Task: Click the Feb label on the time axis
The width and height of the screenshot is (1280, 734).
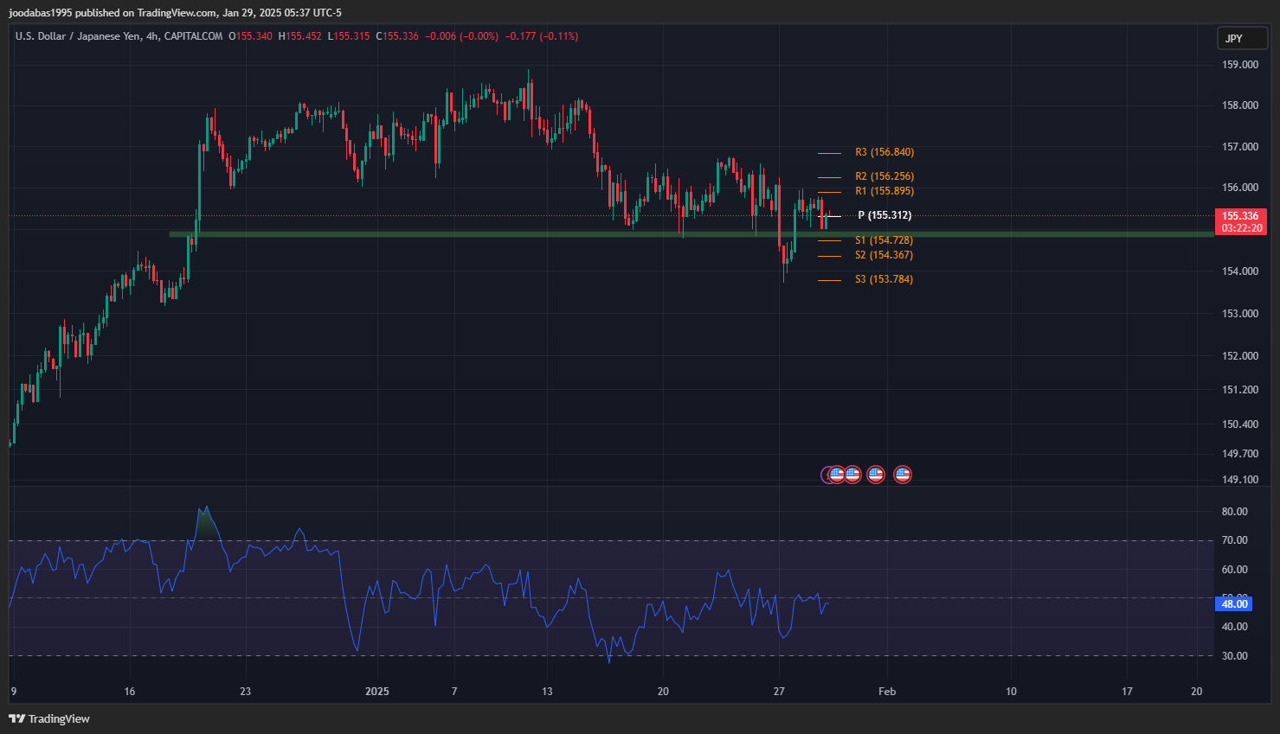Action: pos(887,692)
